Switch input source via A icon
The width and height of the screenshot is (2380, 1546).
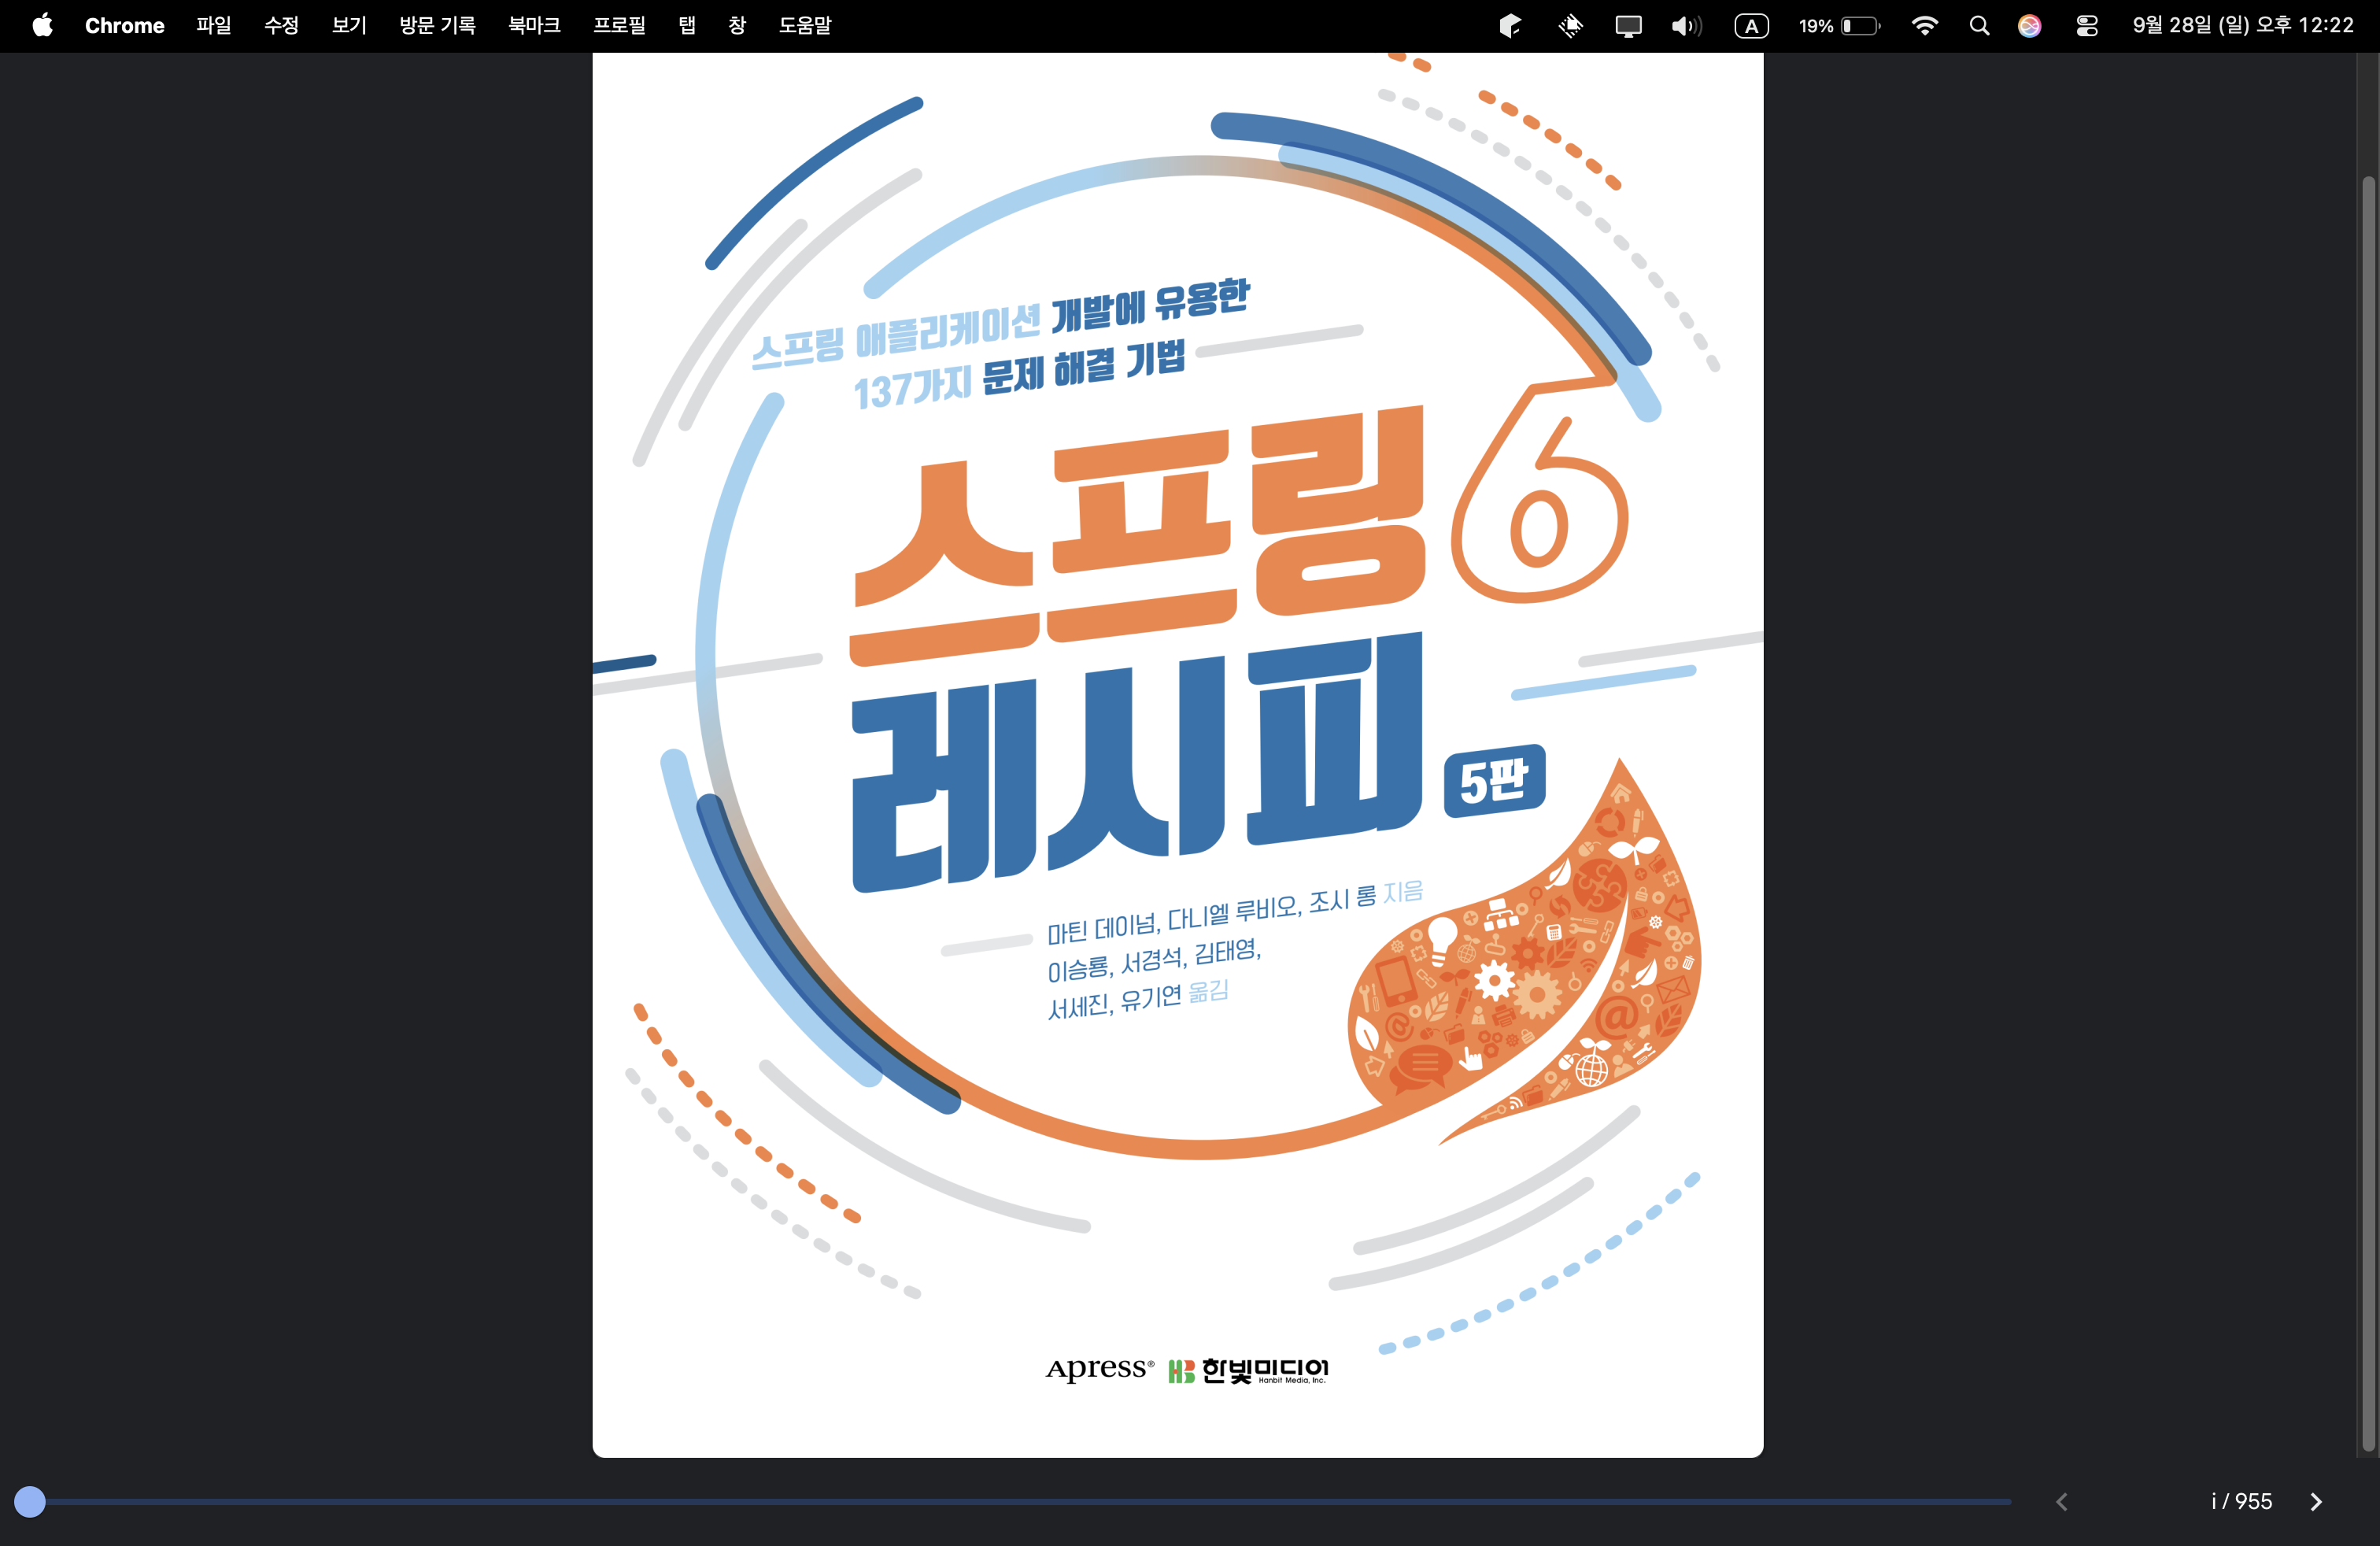pos(1751,25)
